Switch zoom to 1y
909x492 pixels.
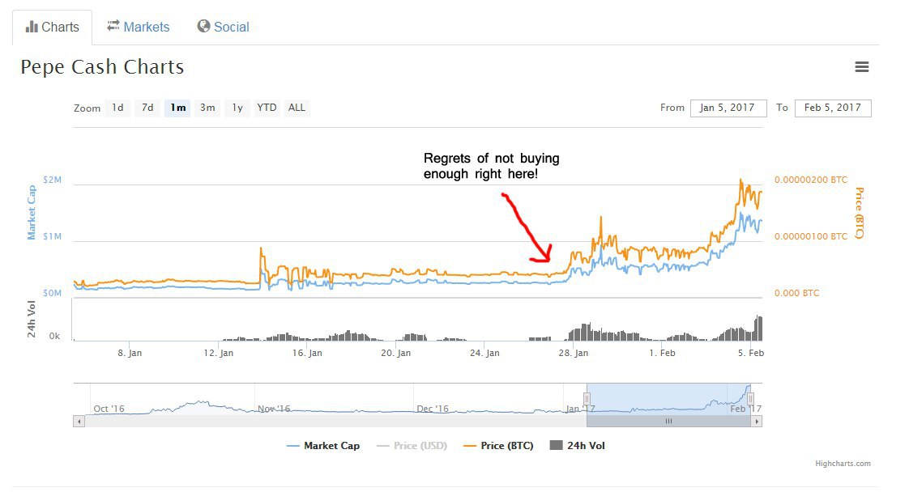237,108
